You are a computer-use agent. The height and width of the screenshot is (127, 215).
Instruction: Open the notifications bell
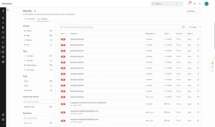pyautogui.click(x=189, y=4)
